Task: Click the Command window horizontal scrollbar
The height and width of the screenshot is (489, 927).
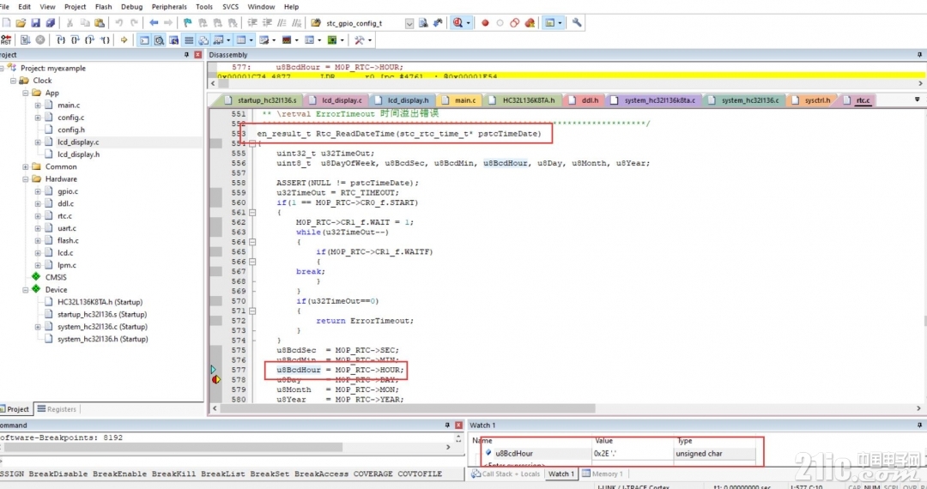Action: (173, 447)
